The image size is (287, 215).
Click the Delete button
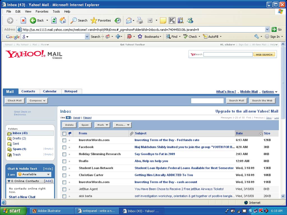click(70, 125)
